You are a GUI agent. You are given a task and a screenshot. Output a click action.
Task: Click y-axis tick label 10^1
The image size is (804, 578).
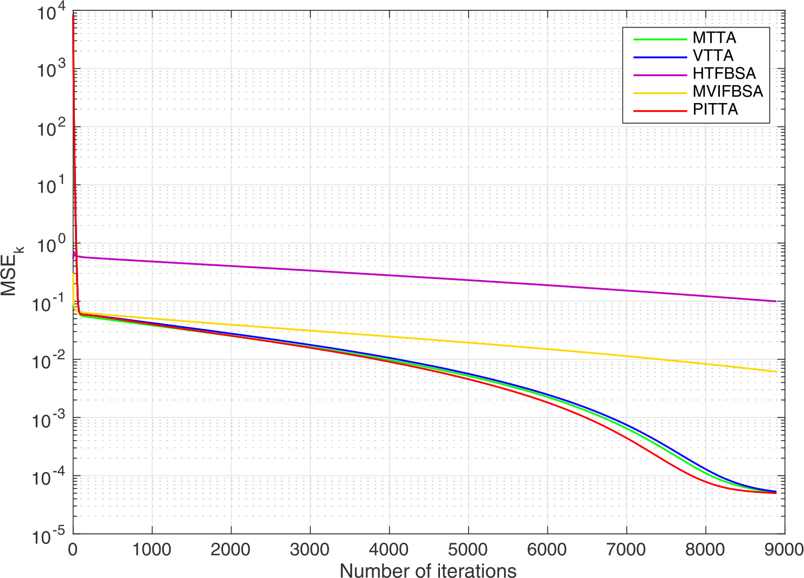(x=52, y=186)
